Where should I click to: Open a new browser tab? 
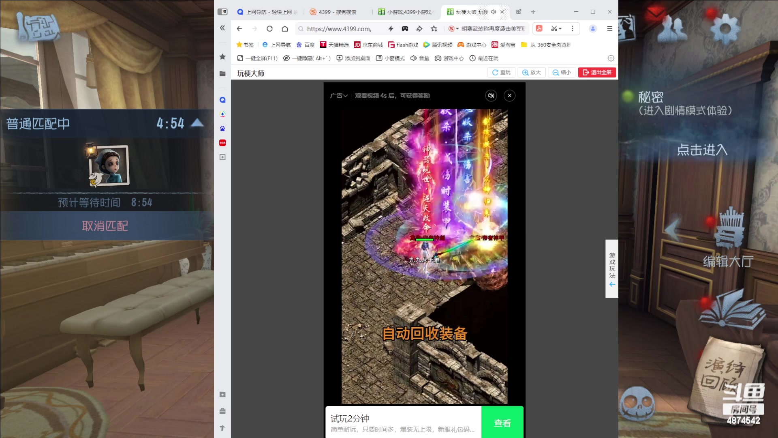[x=533, y=12]
